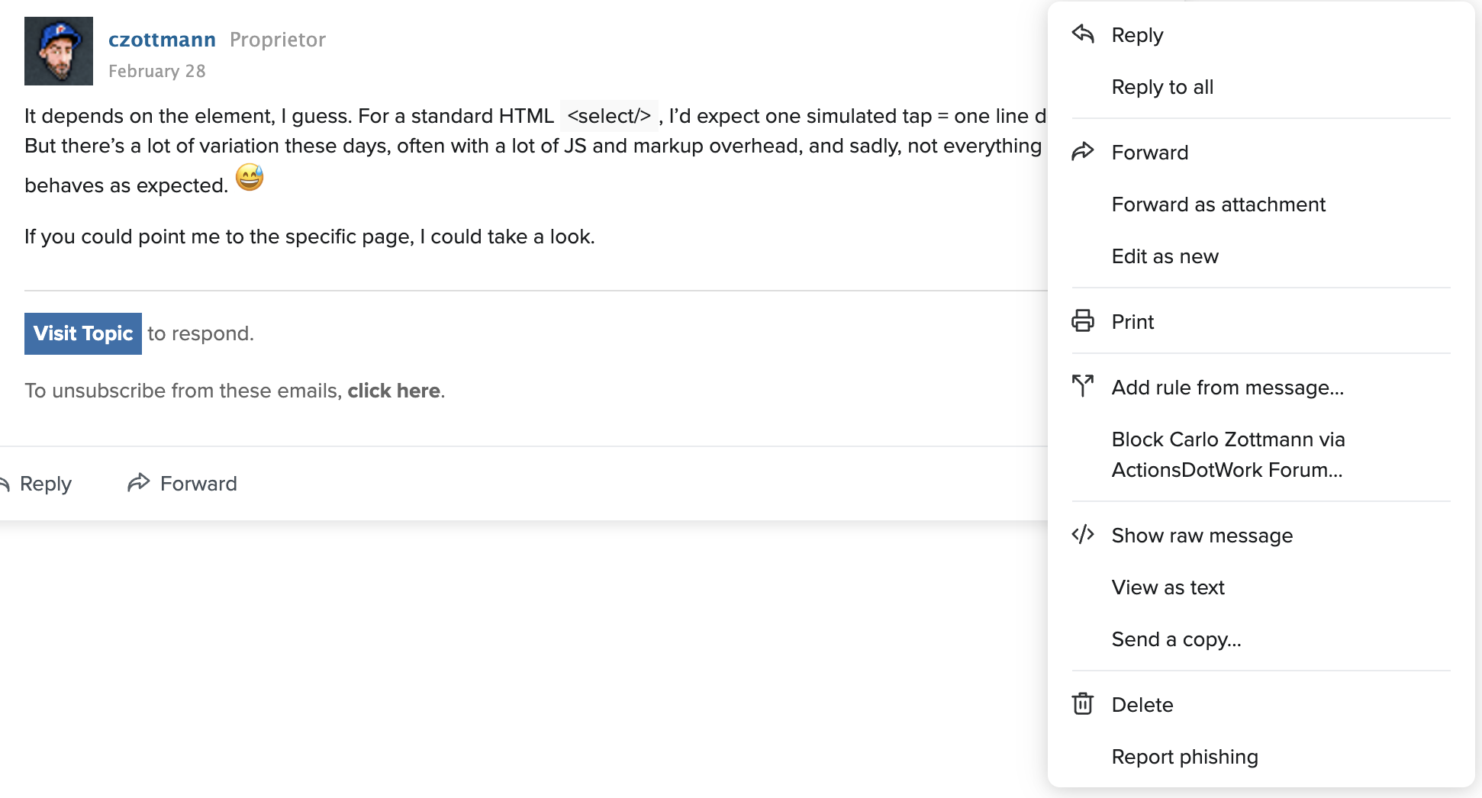Select Send a copy menu item
The image size is (1482, 798).
tap(1176, 639)
